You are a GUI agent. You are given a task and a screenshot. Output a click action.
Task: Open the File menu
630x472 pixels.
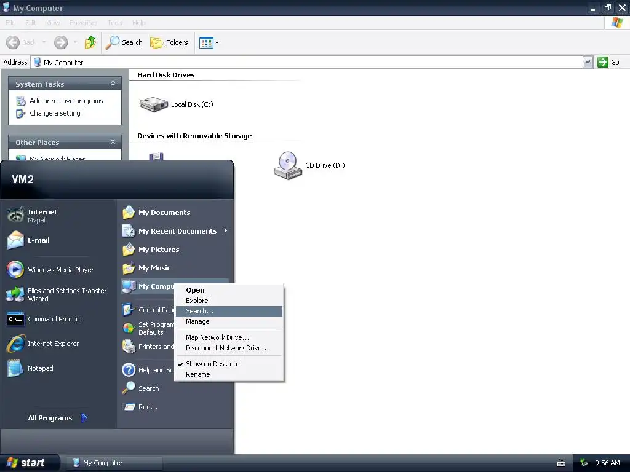point(10,23)
